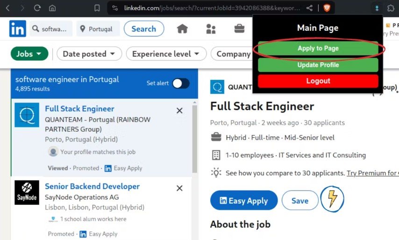
Task: Click the Search button
Action: pos(144,29)
